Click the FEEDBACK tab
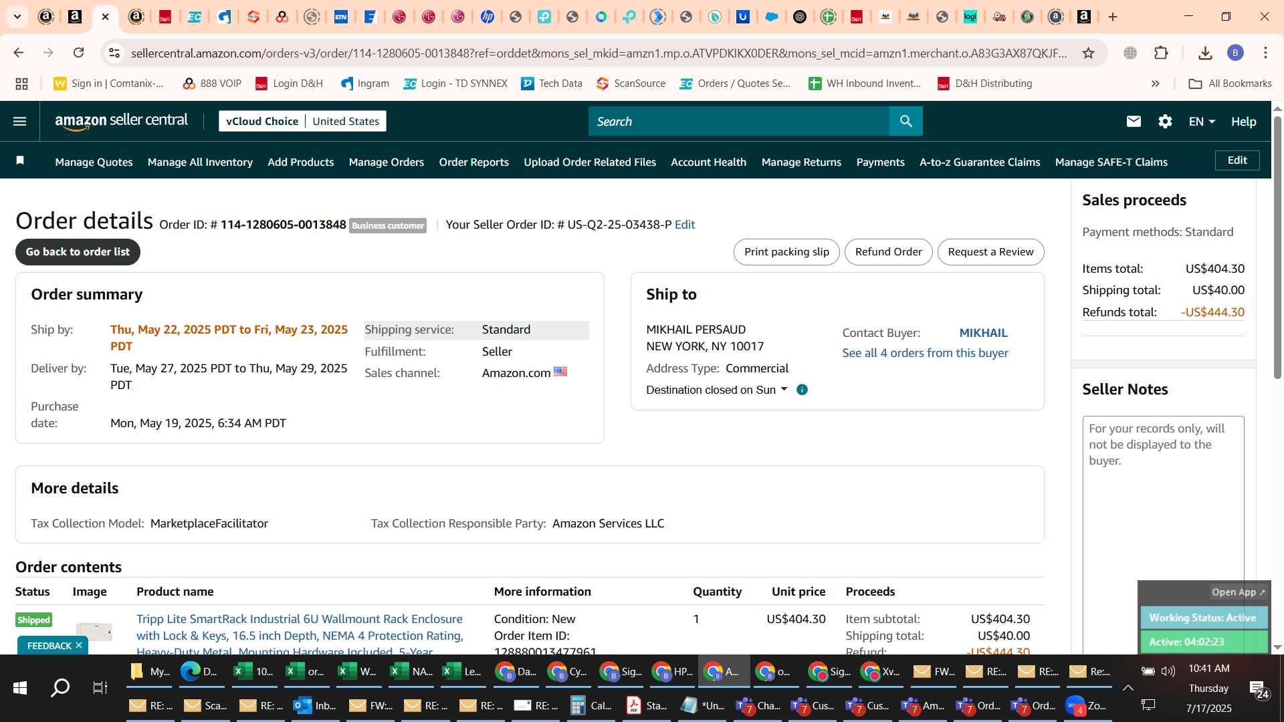 (x=49, y=645)
